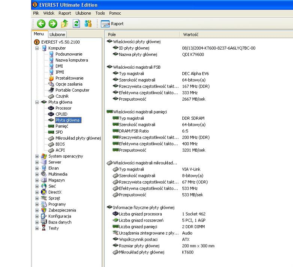
Task: Click the green Back arrow toolbar icon
Action: coord(41,24)
